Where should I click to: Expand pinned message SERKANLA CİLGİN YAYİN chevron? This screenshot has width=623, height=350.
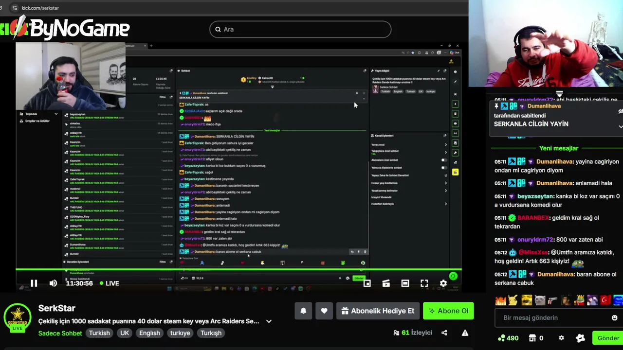pyautogui.click(x=621, y=126)
